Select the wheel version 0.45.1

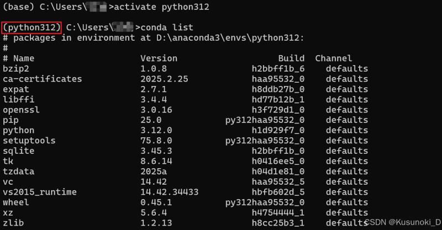(x=156, y=202)
